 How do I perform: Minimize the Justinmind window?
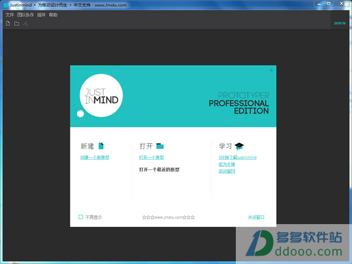[x=320, y=4]
